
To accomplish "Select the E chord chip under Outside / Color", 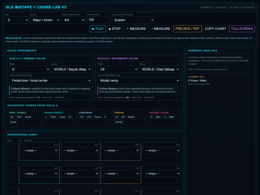I will click(x=165, y=117).
